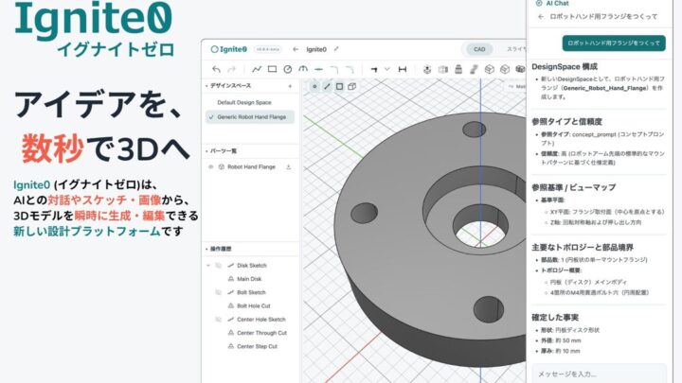Select the first corner fillet tool icon
This screenshot has height=383, width=682.
pyautogui.click(x=334, y=69)
